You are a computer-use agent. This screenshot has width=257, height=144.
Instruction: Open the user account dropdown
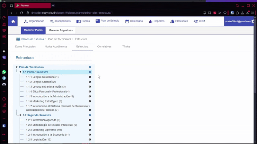click(239, 21)
